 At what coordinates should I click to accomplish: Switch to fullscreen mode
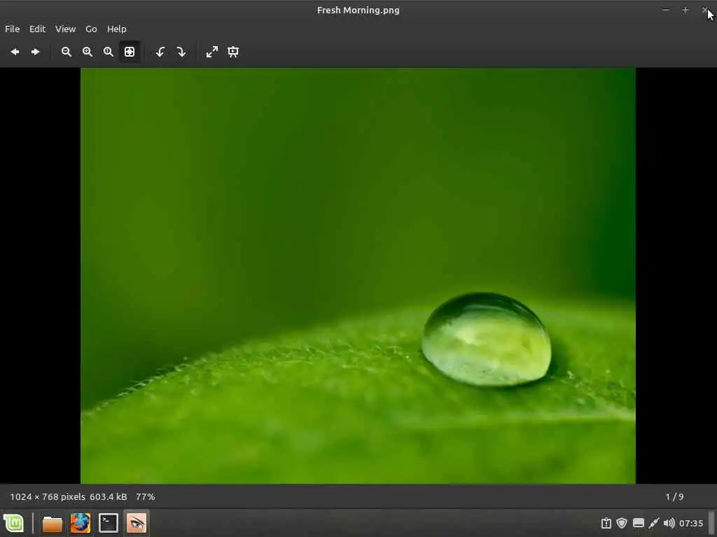click(212, 52)
